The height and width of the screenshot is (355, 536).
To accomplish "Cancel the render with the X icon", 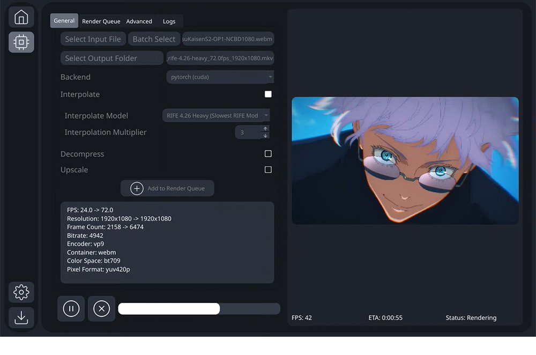I will pyautogui.click(x=101, y=308).
